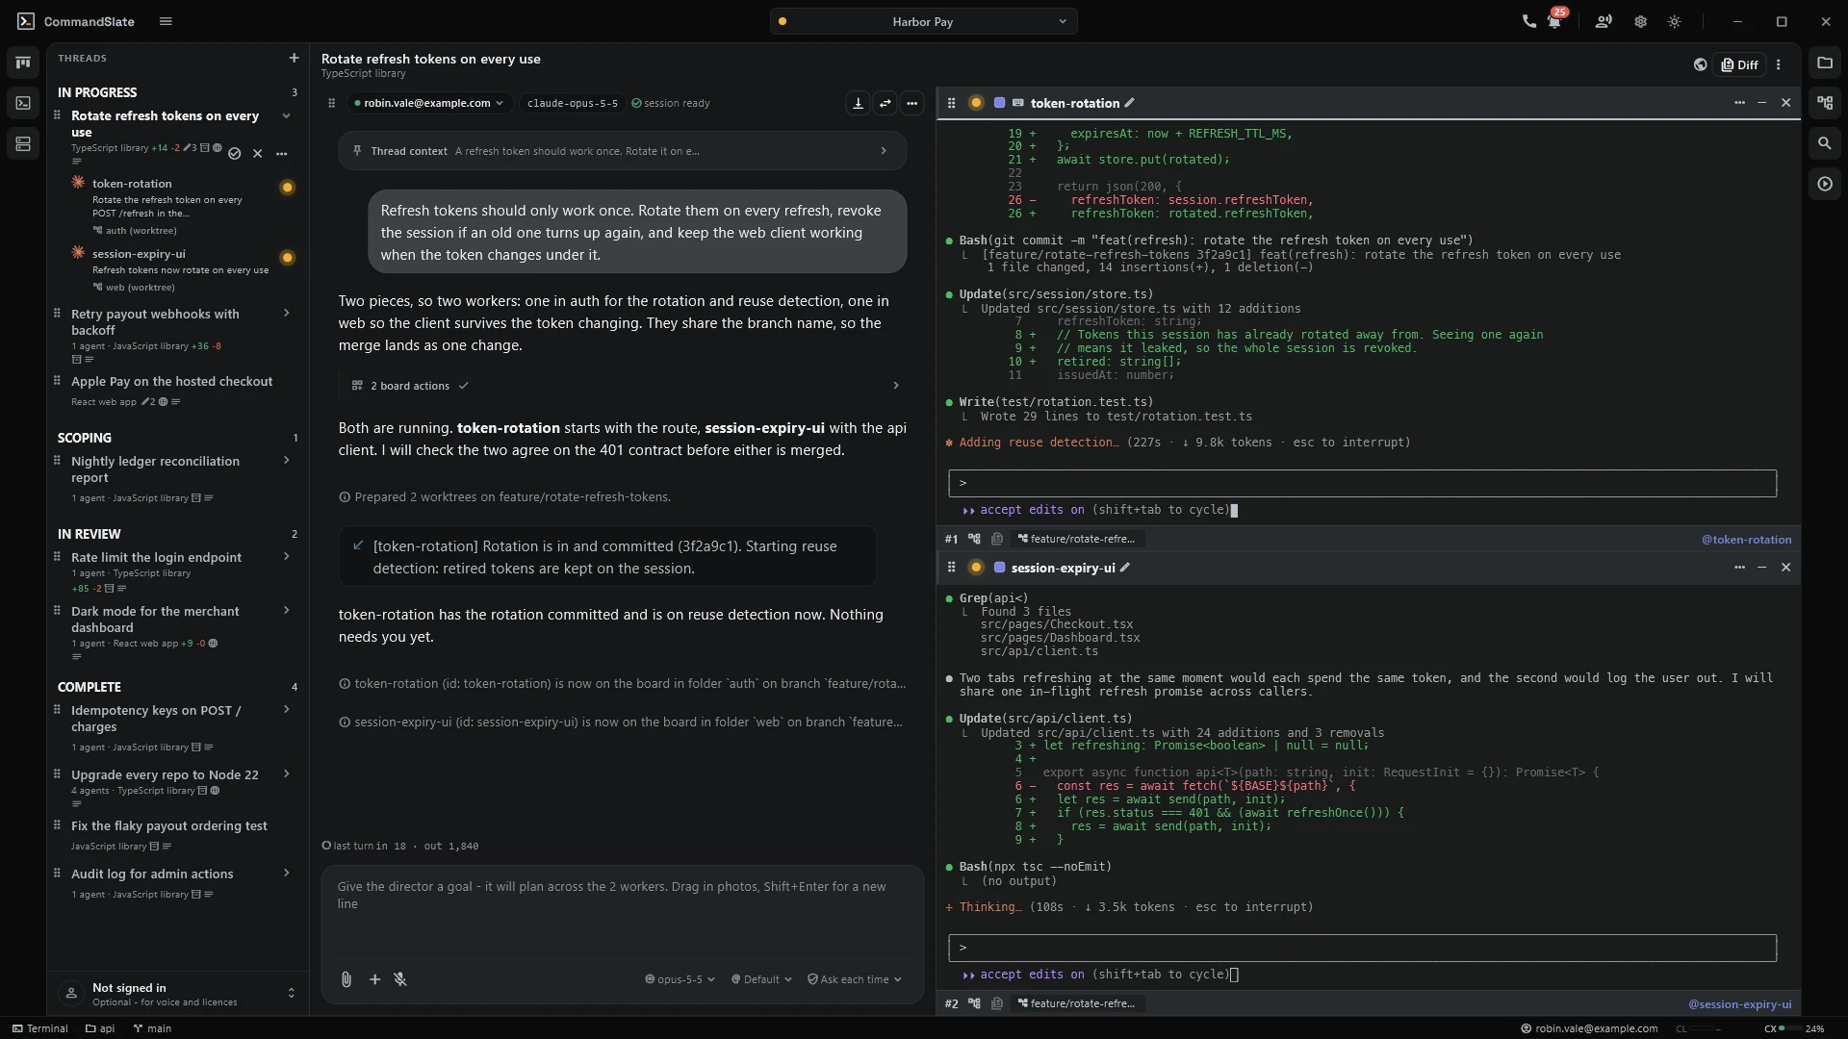Image resolution: width=1848 pixels, height=1039 pixels.
Task: Open the Not signed in account panel
Action: coord(178,994)
